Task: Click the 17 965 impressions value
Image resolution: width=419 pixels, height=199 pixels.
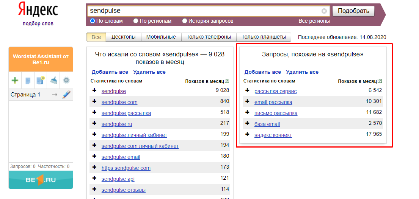Action: [374, 134]
